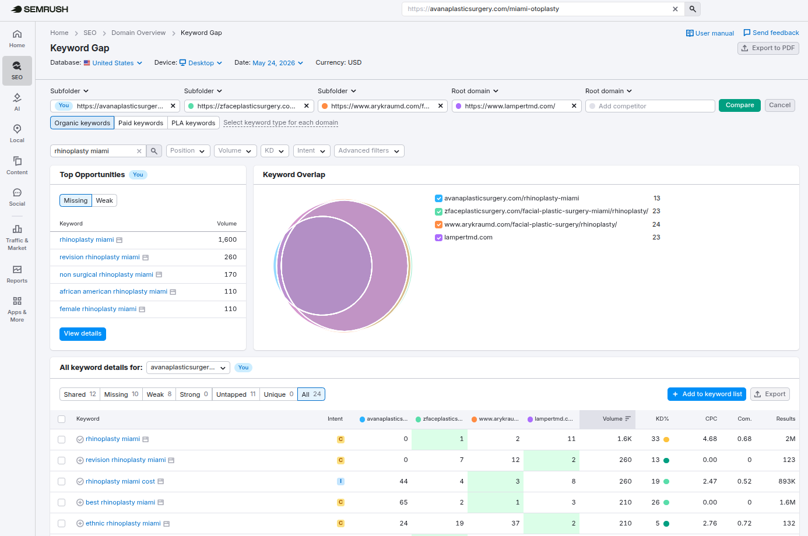Toggle the select-all keywords checkbox
This screenshot has height=536, width=808.
62,419
